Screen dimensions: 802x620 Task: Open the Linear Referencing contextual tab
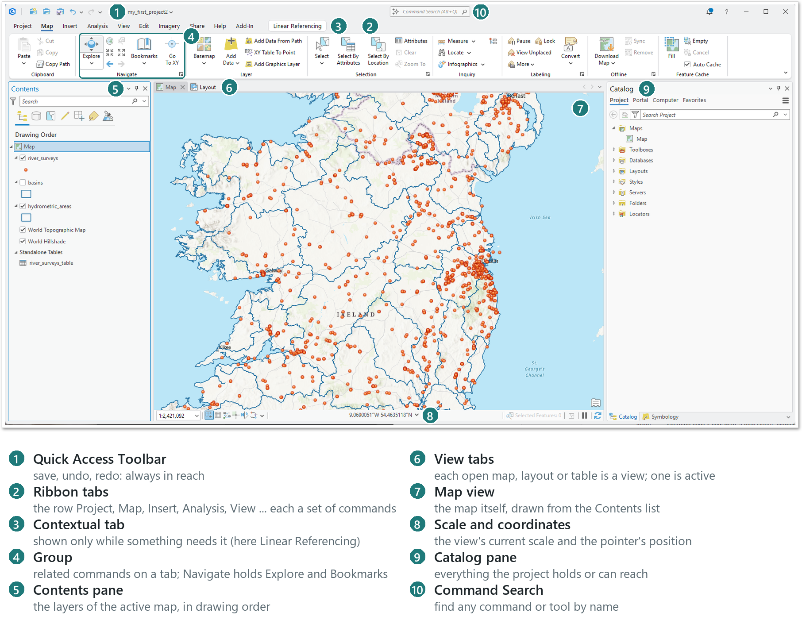pyautogui.click(x=297, y=26)
